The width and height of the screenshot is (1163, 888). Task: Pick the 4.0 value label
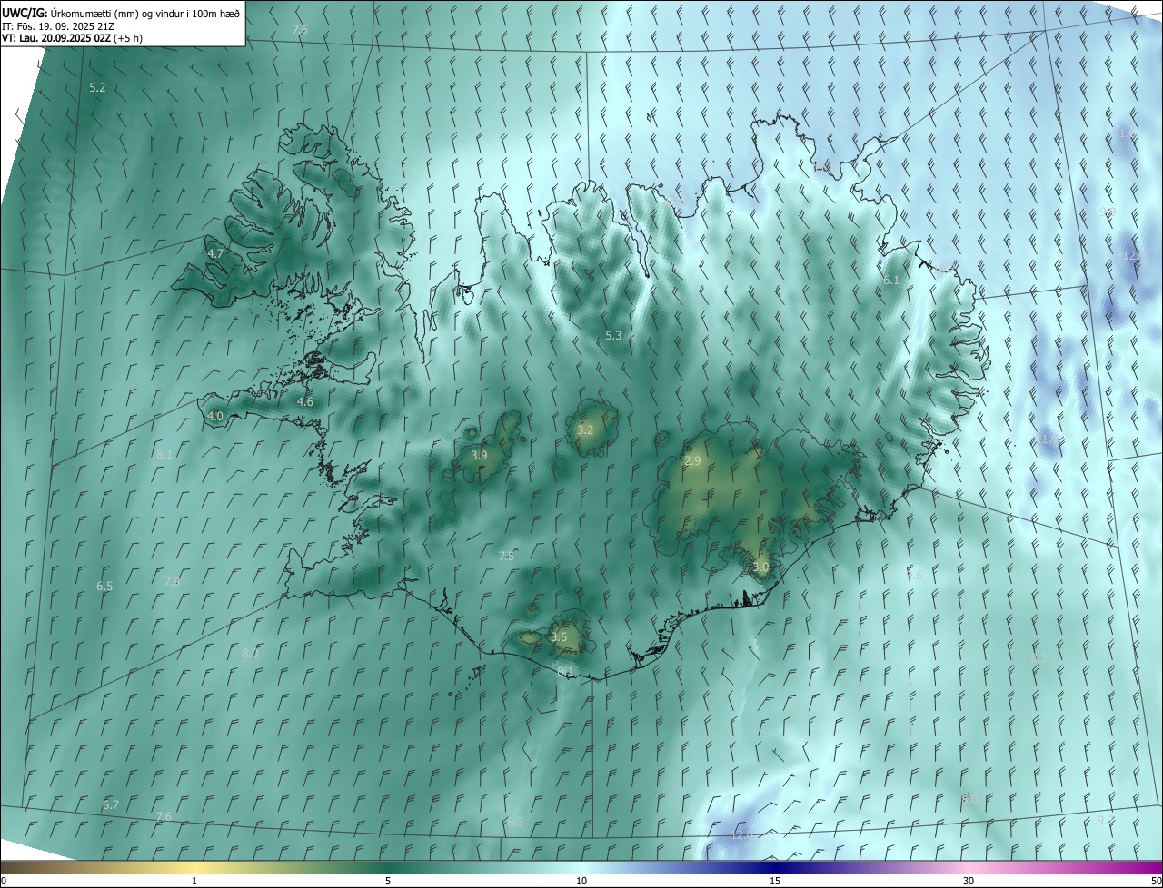pyautogui.click(x=215, y=417)
